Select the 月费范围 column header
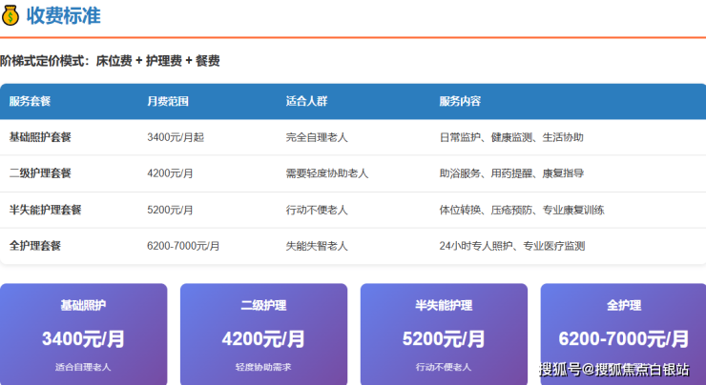Viewport: 706px width, 385px height. point(168,101)
